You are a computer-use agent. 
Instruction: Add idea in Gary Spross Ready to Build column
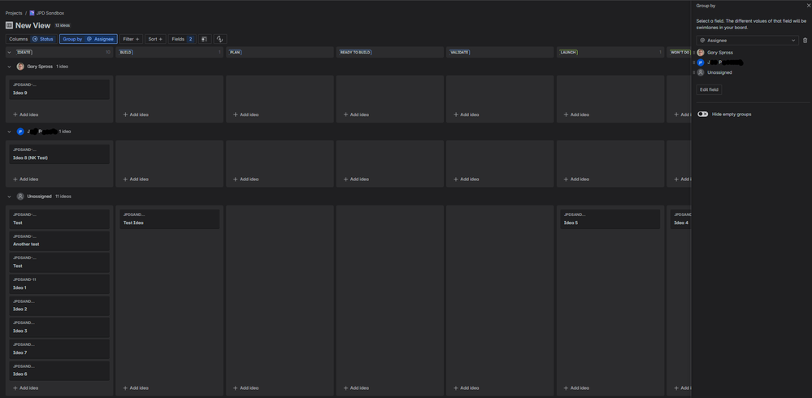tap(356, 115)
